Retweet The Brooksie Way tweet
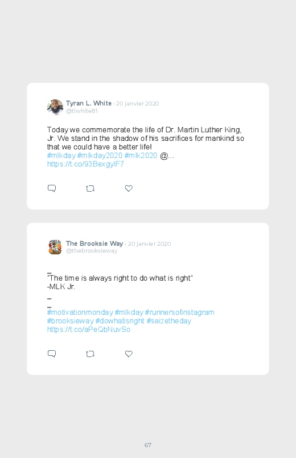The width and height of the screenshot is (296, 458). 90,354
